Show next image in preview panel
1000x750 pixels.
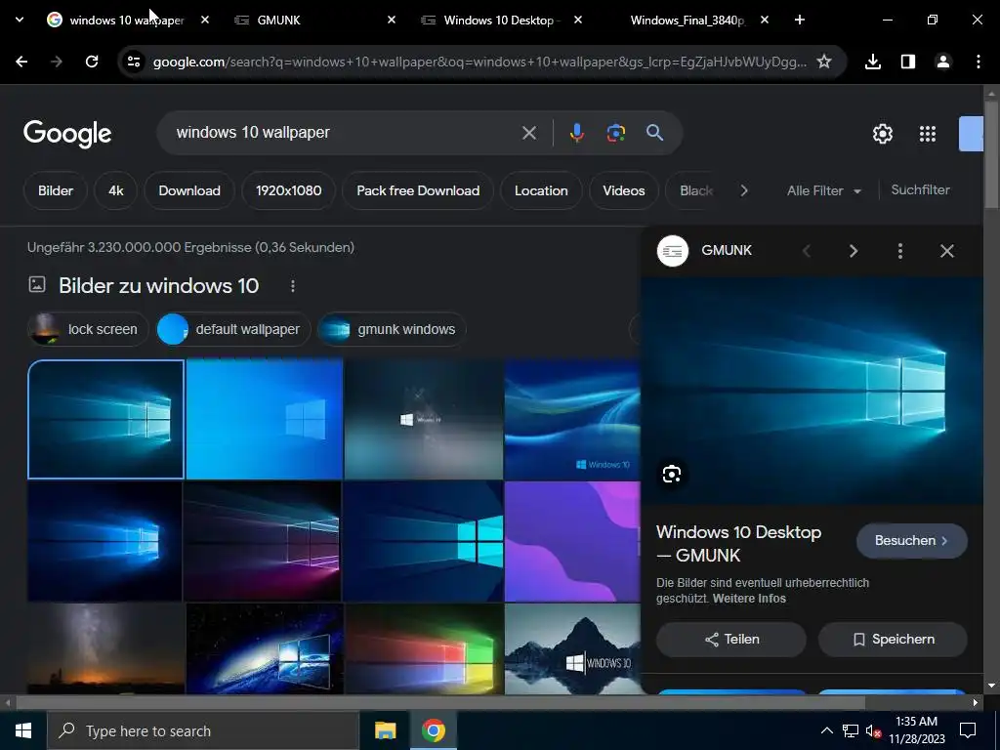coord(854,251)
